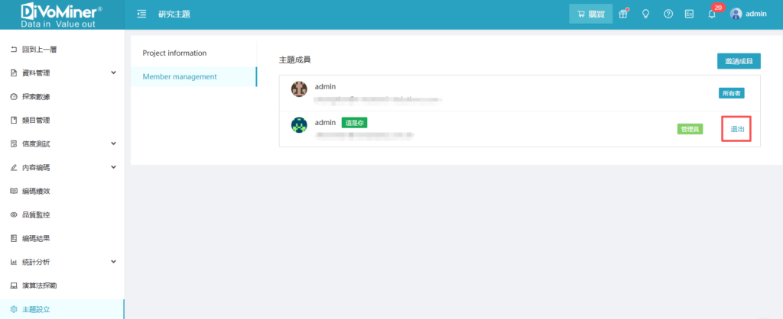Image resolution: width=783 pixels, height=319 pixels.
Task: Switch to the Project information tab
Action: [175, 53]
